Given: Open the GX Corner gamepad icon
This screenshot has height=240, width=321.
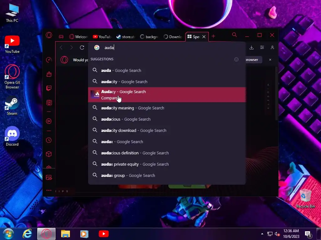Looking at the screenshot, I should (x=61, y=37).
